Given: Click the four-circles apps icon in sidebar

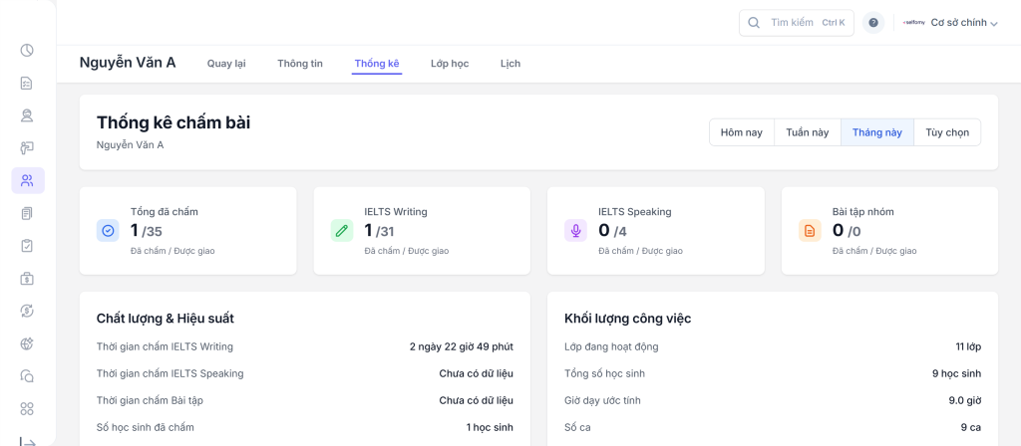Looking at the screenshot, I should point(27,408).
